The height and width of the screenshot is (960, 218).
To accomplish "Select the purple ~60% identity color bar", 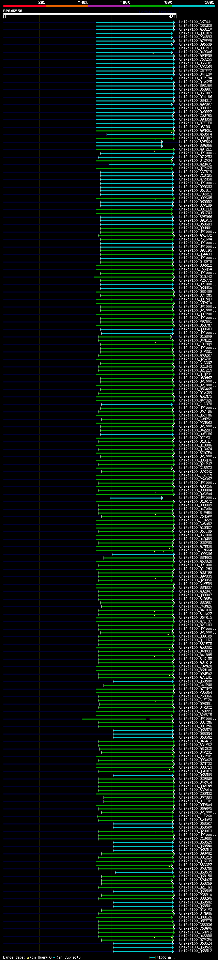I will [109, 6].
